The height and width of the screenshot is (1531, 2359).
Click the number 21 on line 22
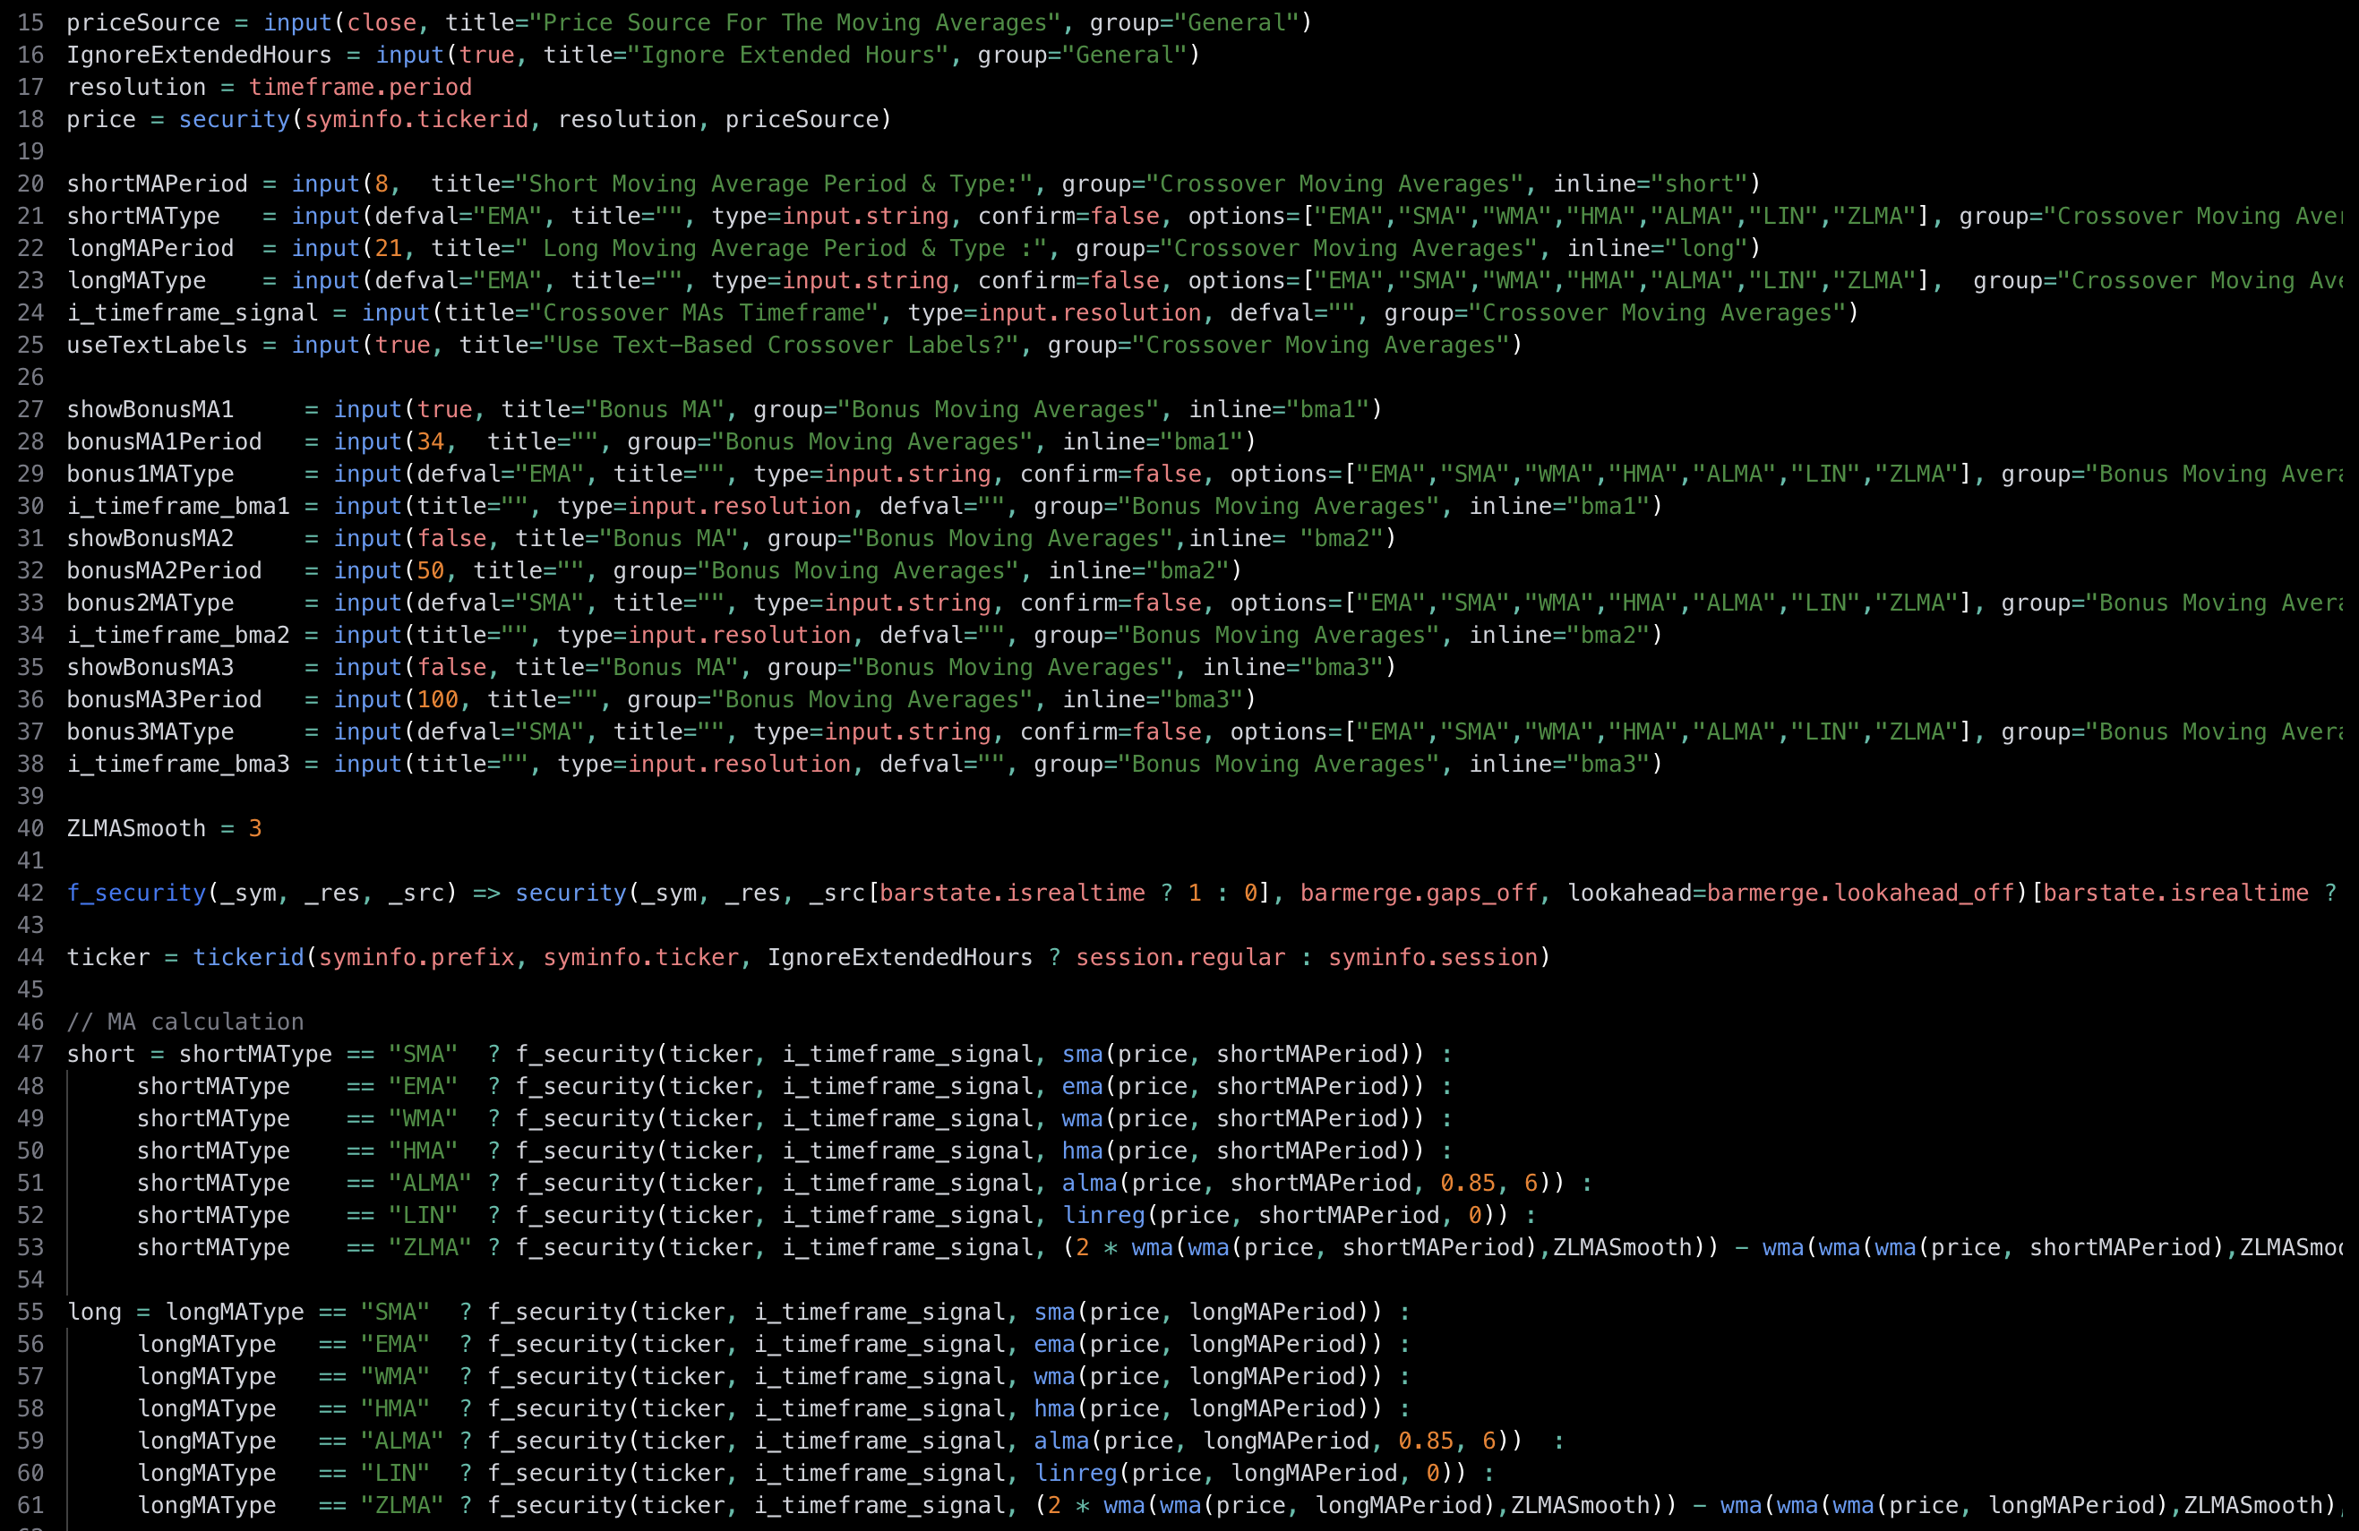tap(389, 248)
